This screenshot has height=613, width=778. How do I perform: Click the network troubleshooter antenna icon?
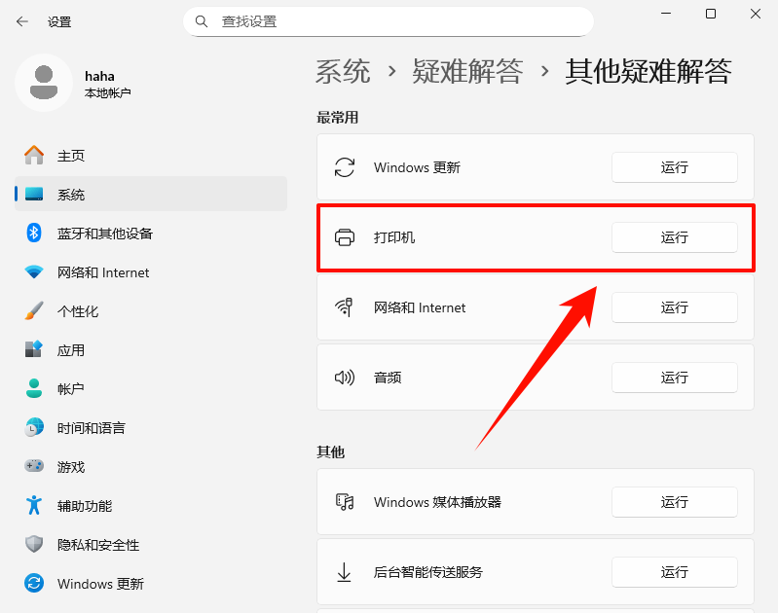(345, 307)
